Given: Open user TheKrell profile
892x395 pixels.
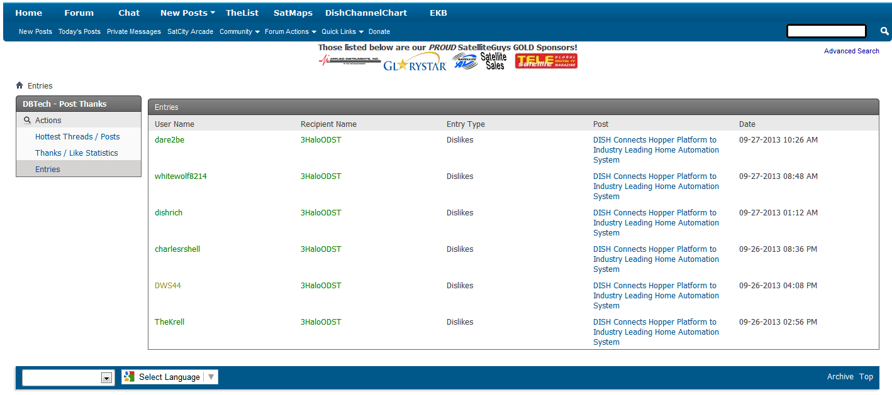Looking at the screenshot, I should (x=170, y=322).
